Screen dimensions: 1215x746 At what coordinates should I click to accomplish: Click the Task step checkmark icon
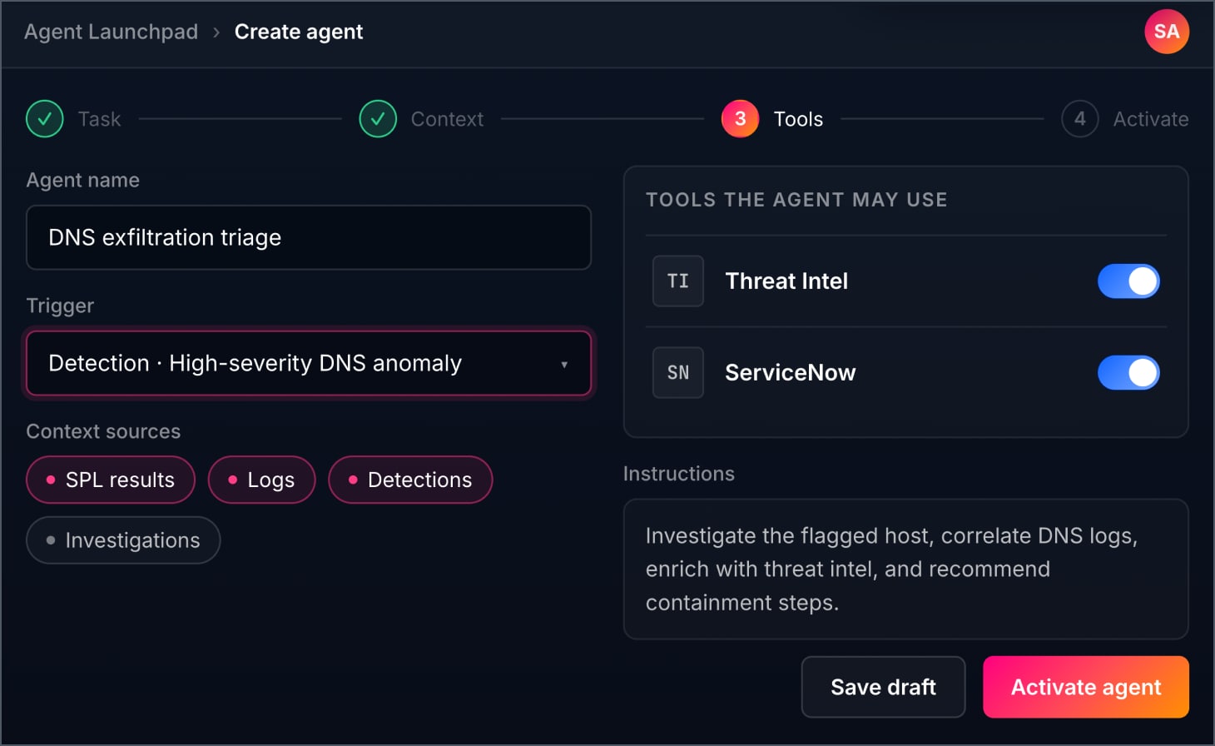(x=45, y=119)
